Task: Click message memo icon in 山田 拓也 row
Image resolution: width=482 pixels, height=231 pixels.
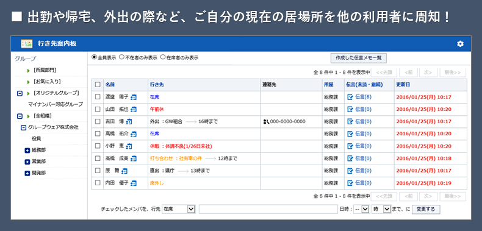Action: point(350,109)
